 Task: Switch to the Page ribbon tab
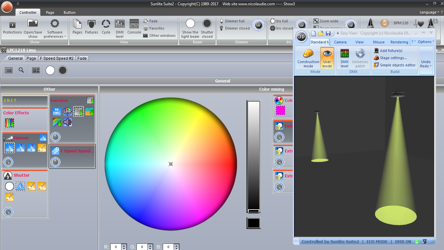[50, 12]
